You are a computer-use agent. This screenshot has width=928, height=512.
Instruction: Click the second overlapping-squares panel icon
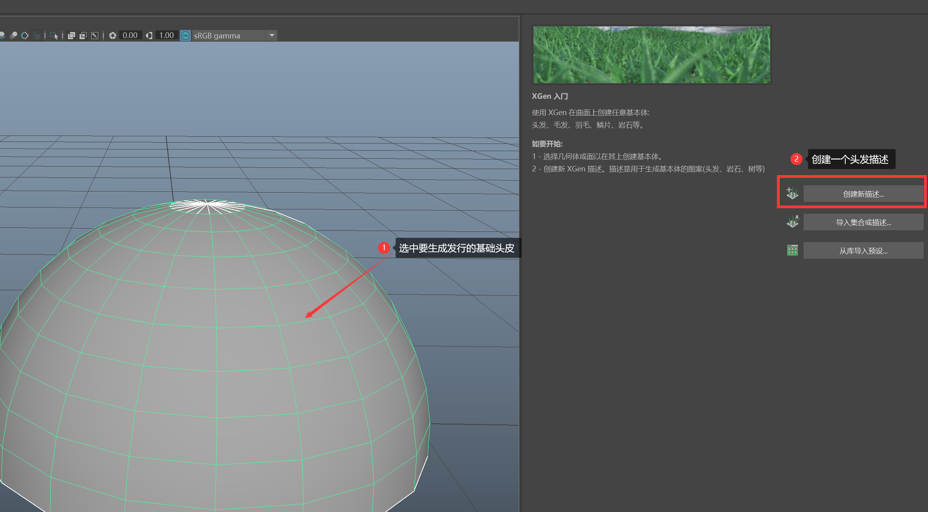[83, 36]
